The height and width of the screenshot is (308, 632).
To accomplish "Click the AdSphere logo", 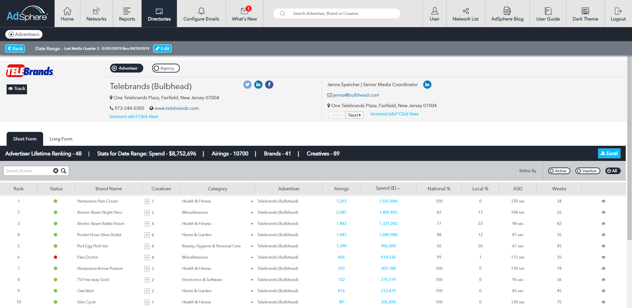I will tap(27, 14).
